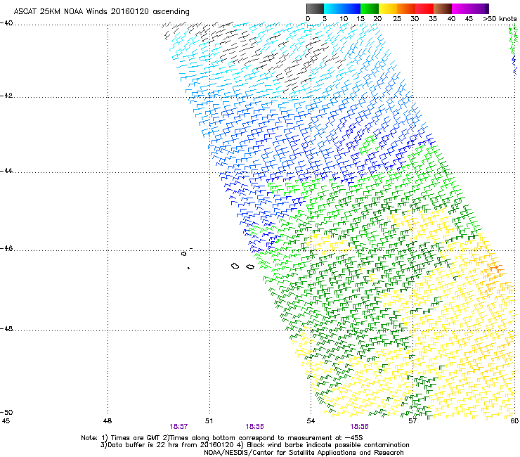Click the NOAA/NESDIS credit line
The height and width of the screenshot is (457, 520).
coord(304,453)
